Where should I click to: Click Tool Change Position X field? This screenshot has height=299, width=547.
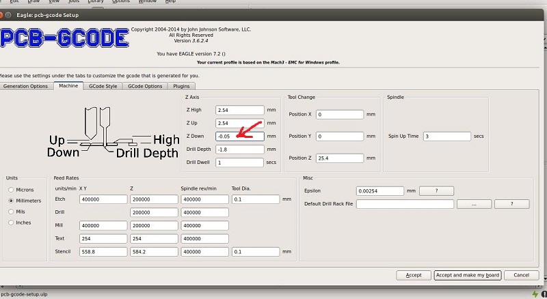[x=340, y=115]
